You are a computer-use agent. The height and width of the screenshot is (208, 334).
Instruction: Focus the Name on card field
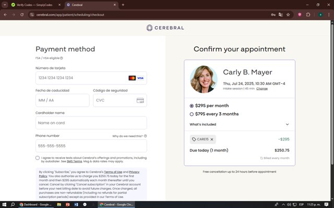point(91,123)
